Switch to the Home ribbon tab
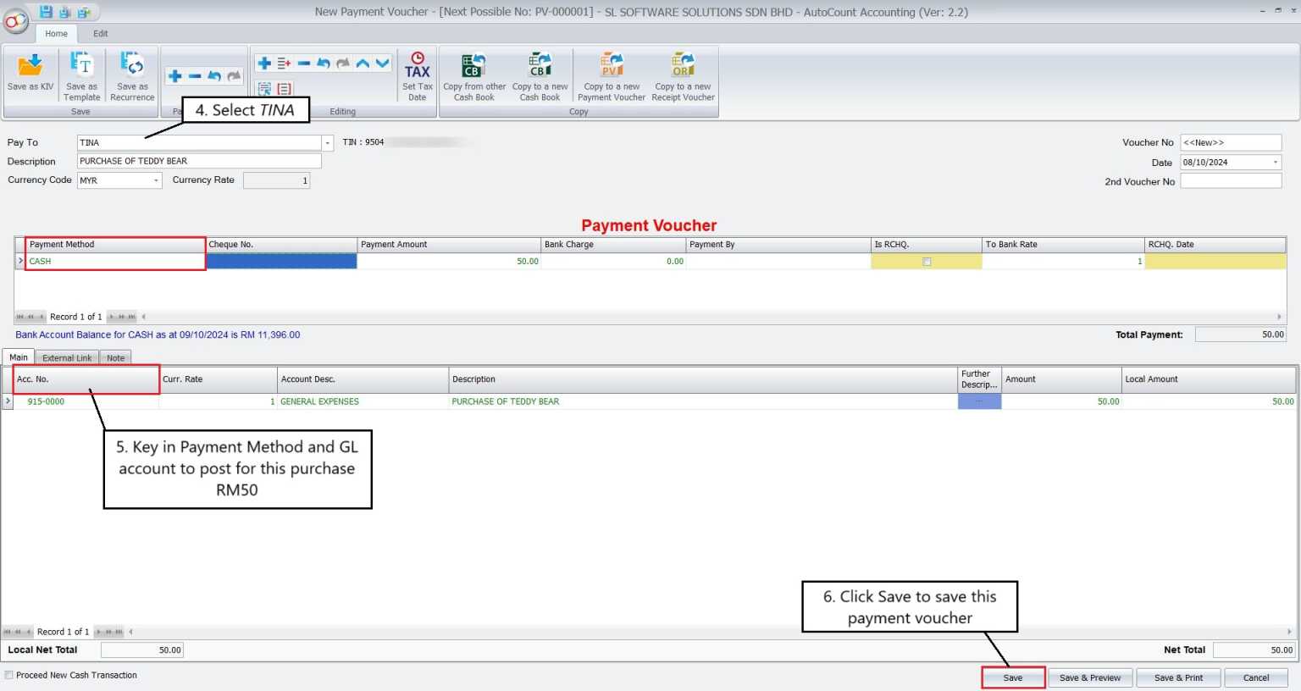Image resolution: width=1301 pixels, height=691 pixels. pyautogui.click(x=57, y=34)
